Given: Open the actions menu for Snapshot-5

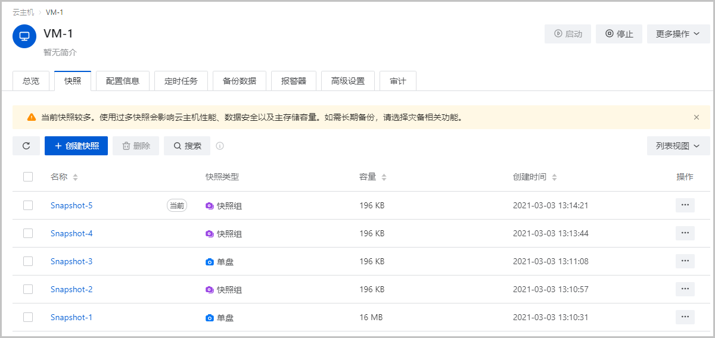Looking at the screenshot, I should click(x=685, y=205).
